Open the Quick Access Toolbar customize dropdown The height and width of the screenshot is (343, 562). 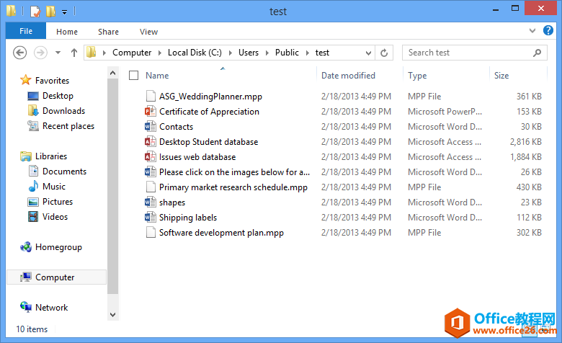64,12
